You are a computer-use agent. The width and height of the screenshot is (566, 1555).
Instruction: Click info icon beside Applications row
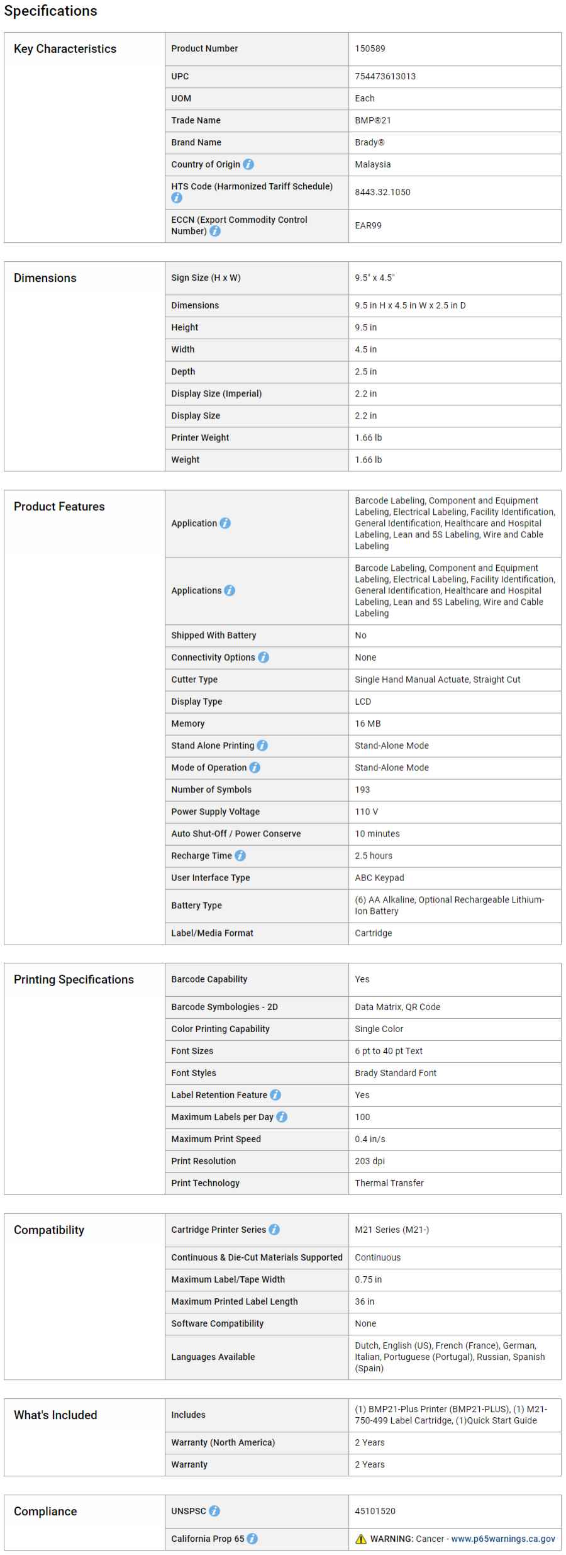point(230,590)
